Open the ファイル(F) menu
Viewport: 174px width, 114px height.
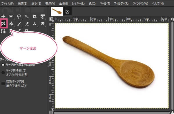8,3
